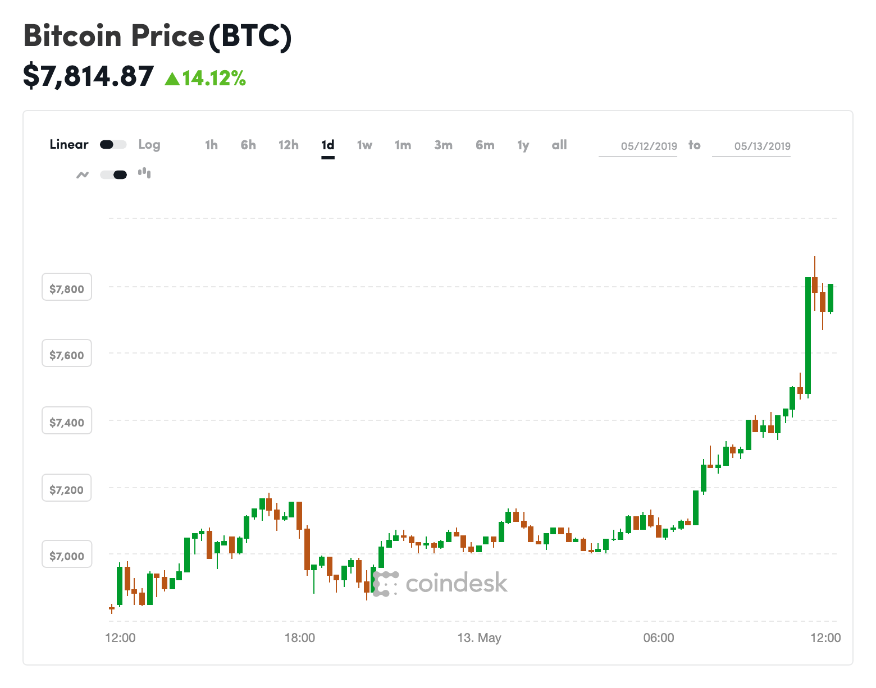Screen dimensions: 876x688
Task: Select the candlestick chart style icon
Action: 145,173
